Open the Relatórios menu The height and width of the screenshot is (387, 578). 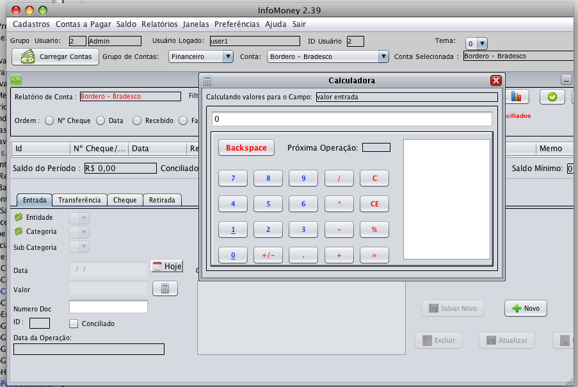159,24
